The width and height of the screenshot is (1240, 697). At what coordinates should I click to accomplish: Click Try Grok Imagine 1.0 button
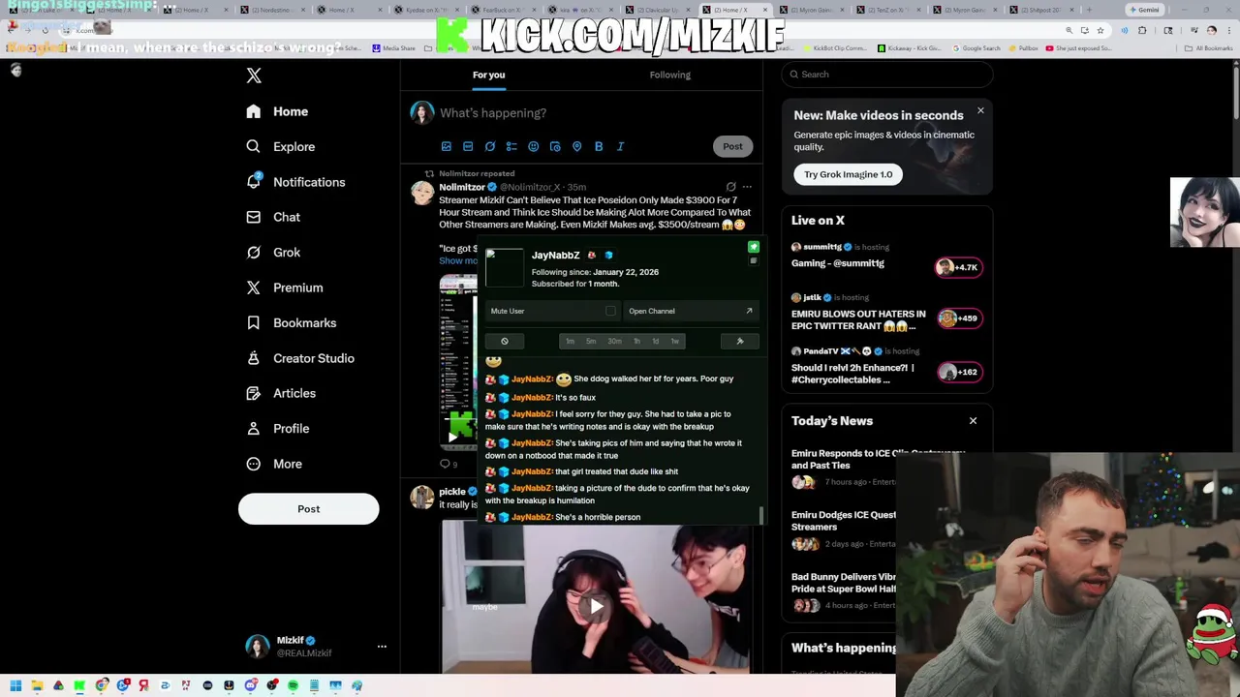[849, 174]
